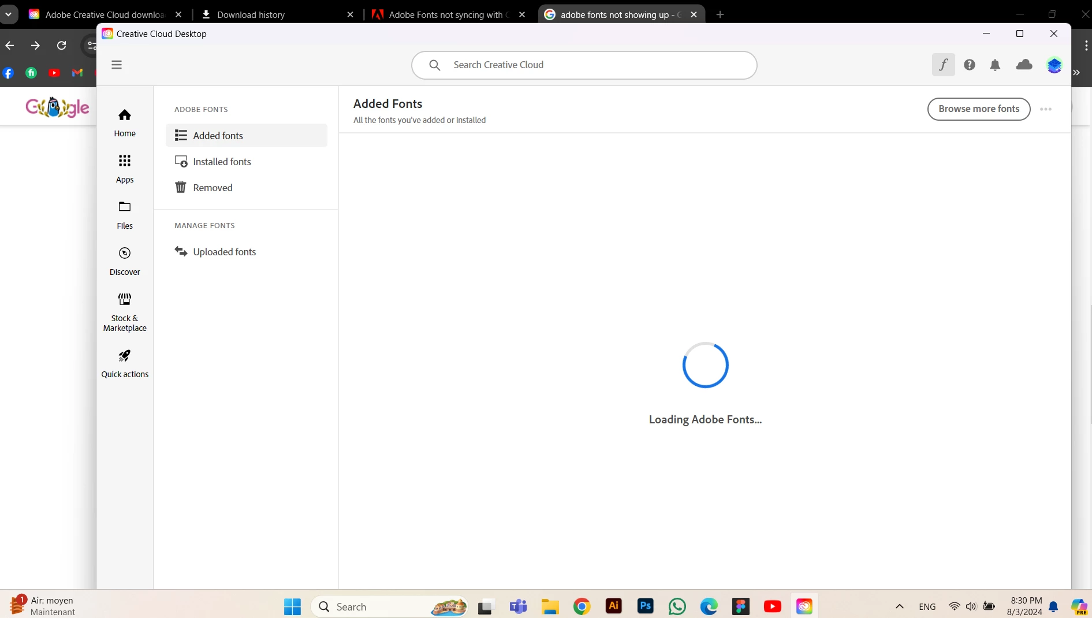Image resolution: width=1092 pixels, height=618 pixels.
Task: Open the Windows Start menu
Action: [293, 606]
